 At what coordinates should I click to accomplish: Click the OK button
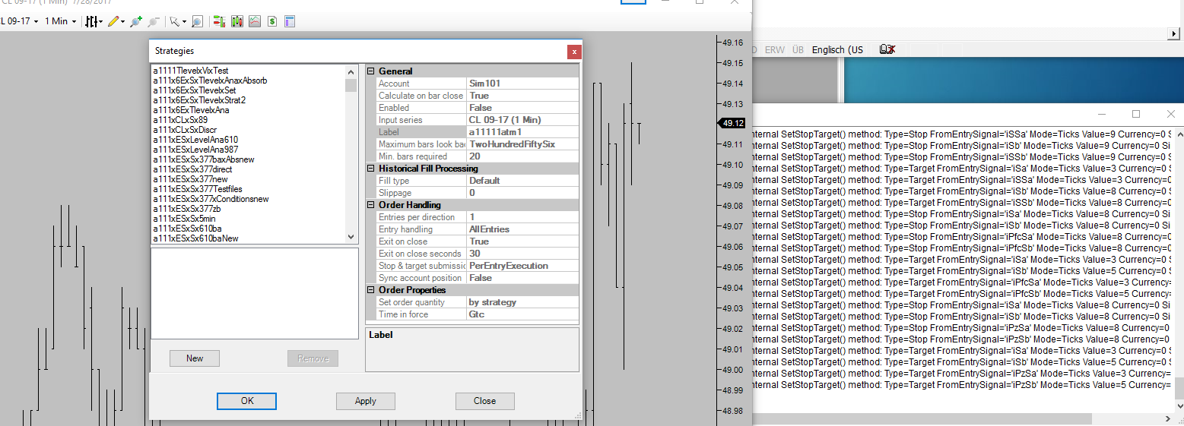click(x=246, y=401)
